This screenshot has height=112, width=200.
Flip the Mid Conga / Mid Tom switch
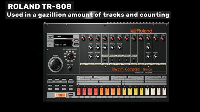coord(112,60)
